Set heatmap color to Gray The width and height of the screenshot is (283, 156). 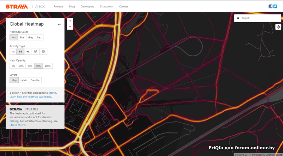click(31, 37)
